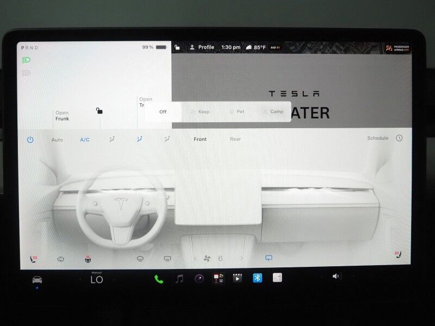This screenshot has height=326, width=435.
Task: Tap the volume speaker icon
Action: [336, 277]
